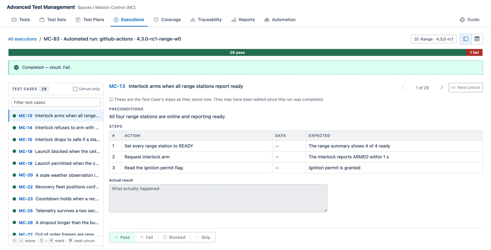Open the Guide help icon

462,20
